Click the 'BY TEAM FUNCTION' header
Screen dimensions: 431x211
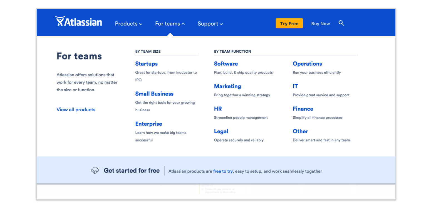(232, 51)
